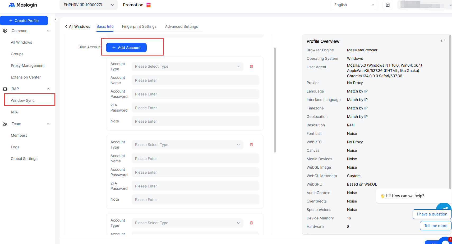Click the trash icon on third account card
The width and height of the screenshot is (452, 244).
[x=251, y=223]
